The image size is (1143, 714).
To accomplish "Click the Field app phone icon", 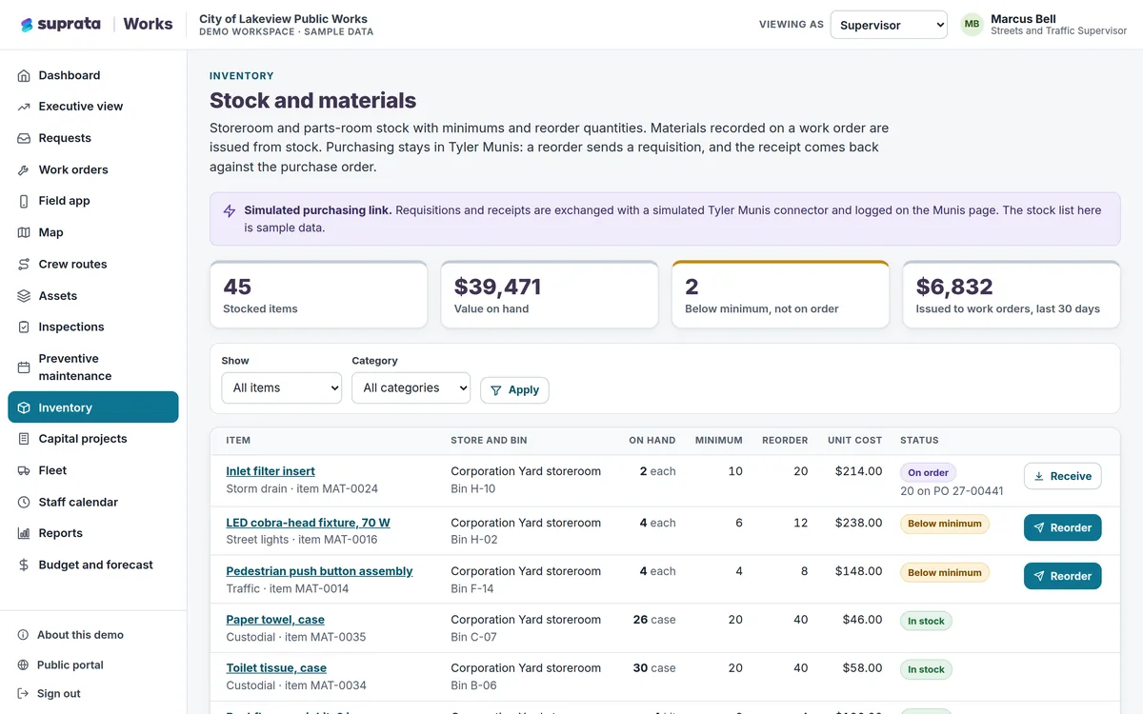I will tap(24, 201).
